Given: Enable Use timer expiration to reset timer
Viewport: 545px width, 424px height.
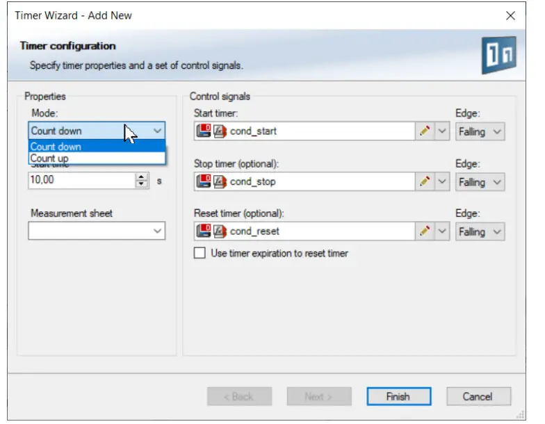Looking at the screenshot, I should [200, 253].
